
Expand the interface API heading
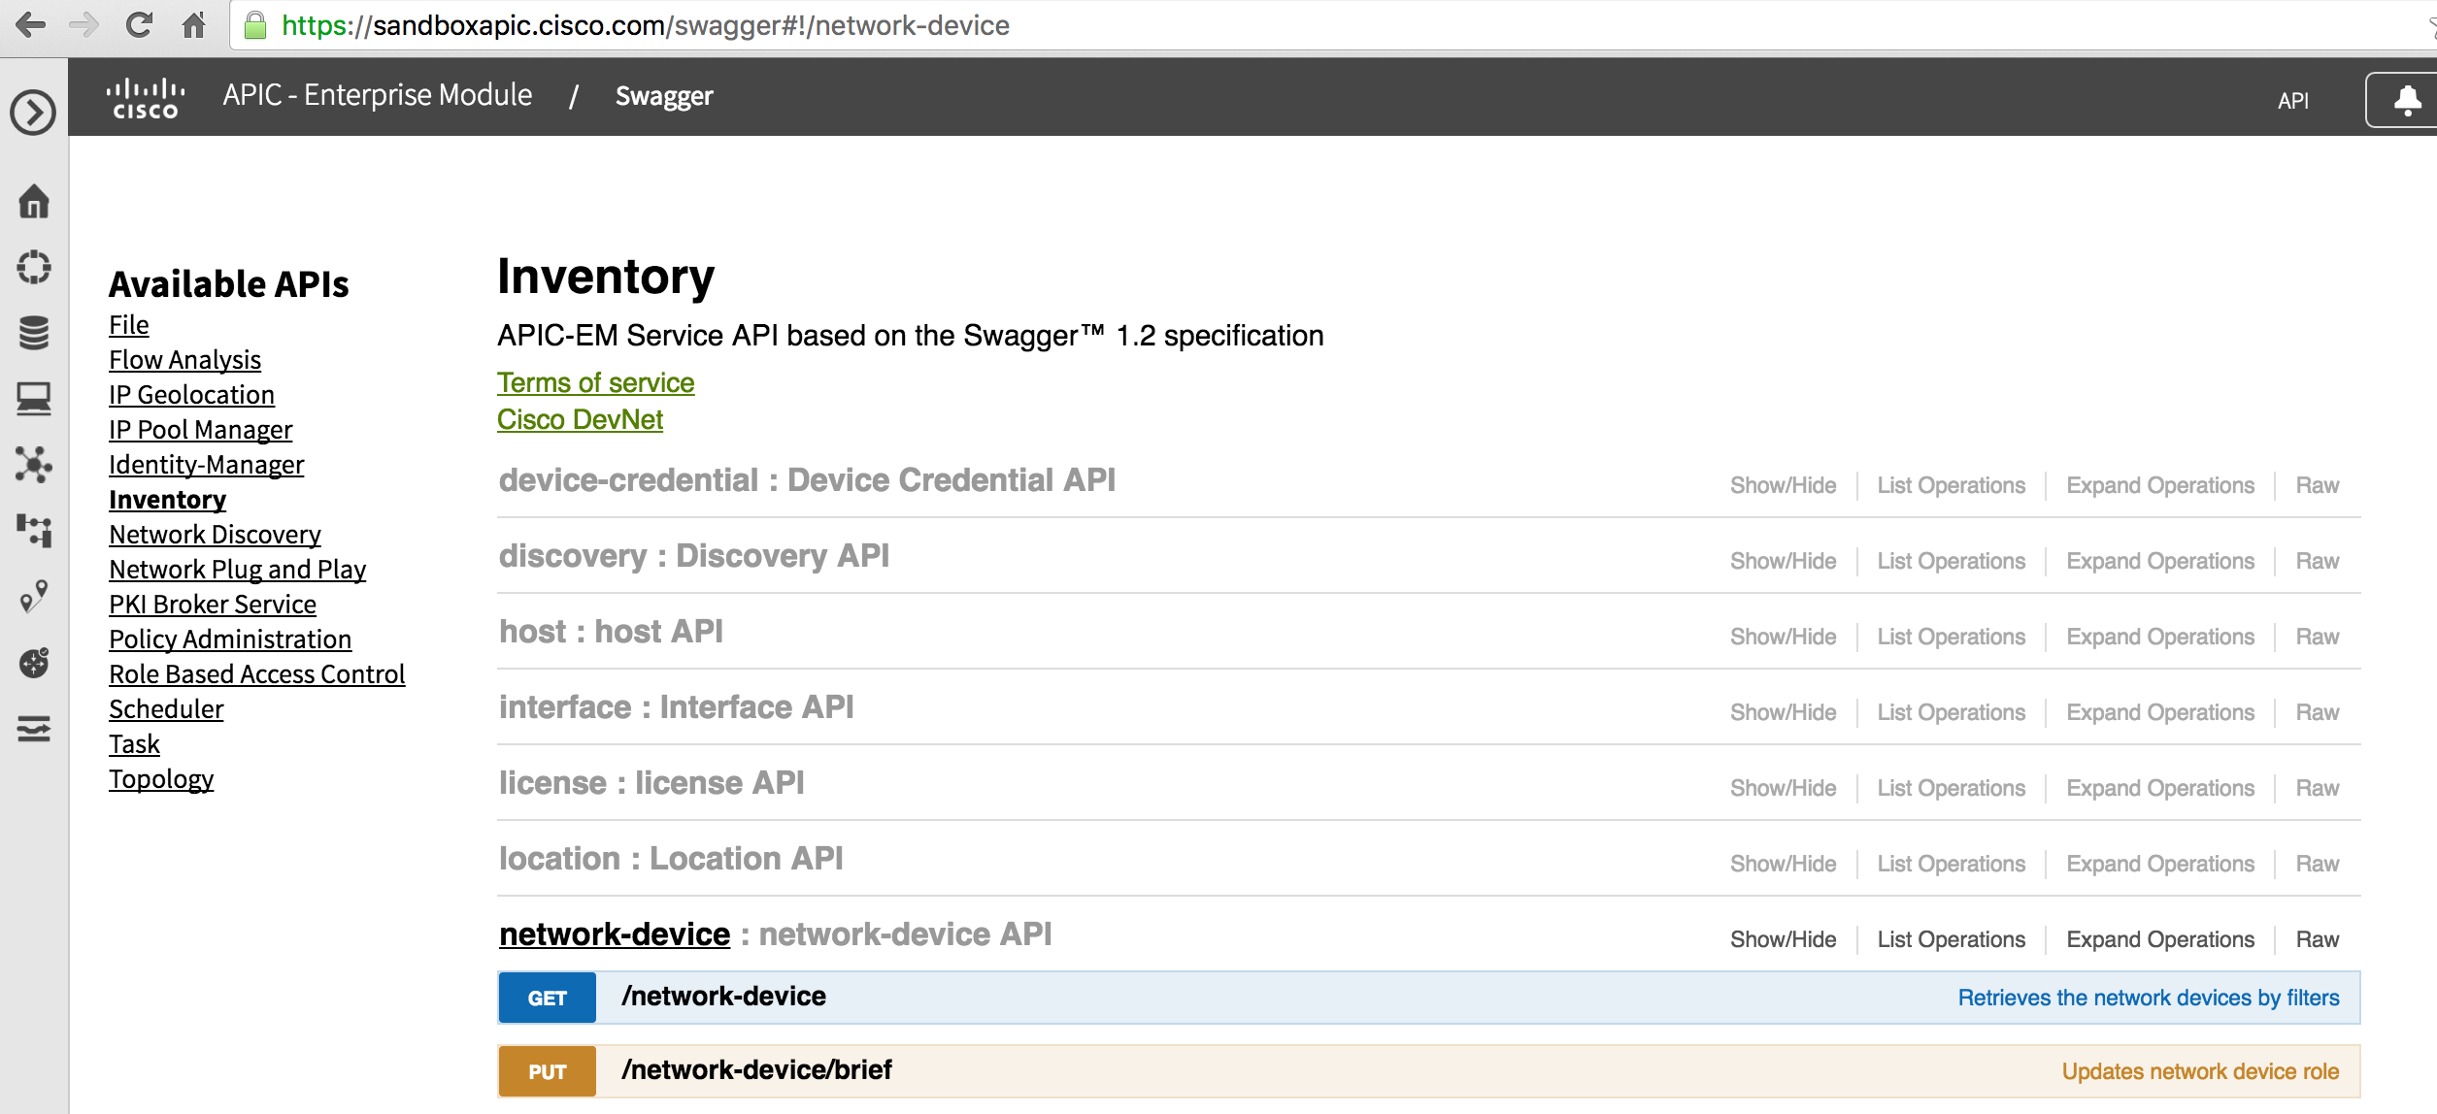click(x=676, y=707)
